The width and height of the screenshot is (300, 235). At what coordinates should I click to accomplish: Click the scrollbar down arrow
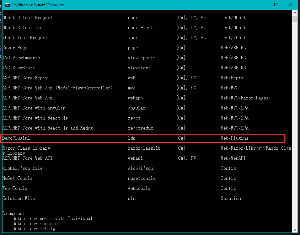(295, 230)
